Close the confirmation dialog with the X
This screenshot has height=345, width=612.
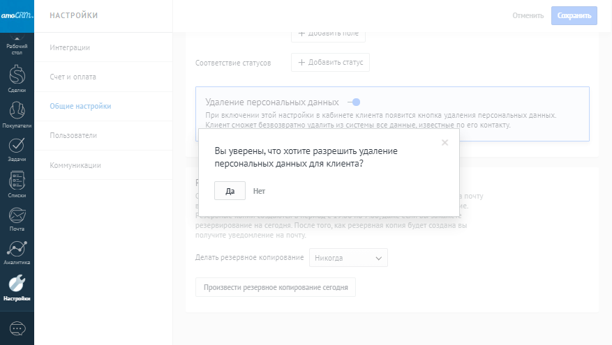click(445, 142)
